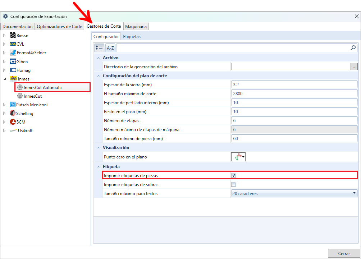Switch to the Etiquetas sub-tab
Viewport: 361px width, 259px height.
(x=132, y=37)
